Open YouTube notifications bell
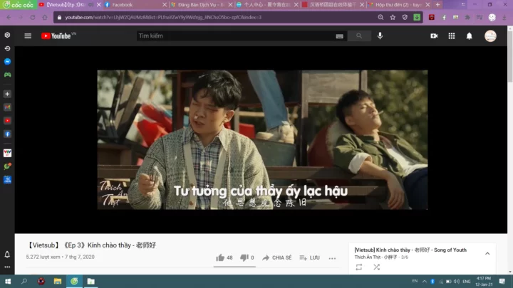Viewport: 513px width, 288px height. 469,36
